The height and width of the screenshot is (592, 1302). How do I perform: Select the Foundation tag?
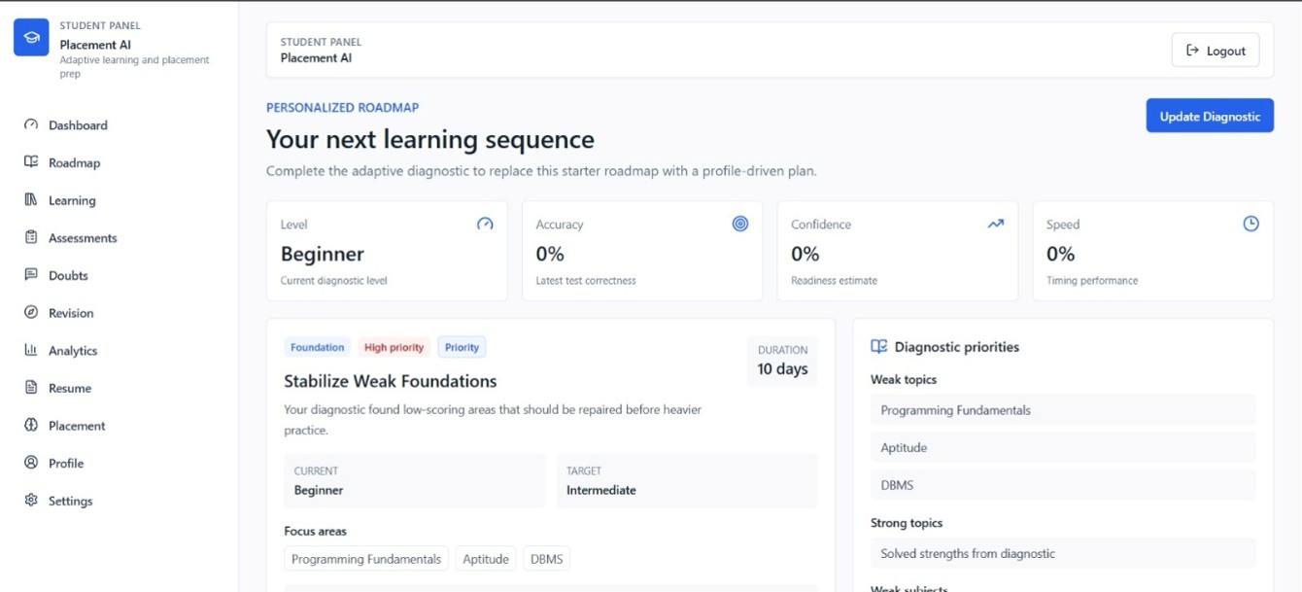(x=317, y=347)
